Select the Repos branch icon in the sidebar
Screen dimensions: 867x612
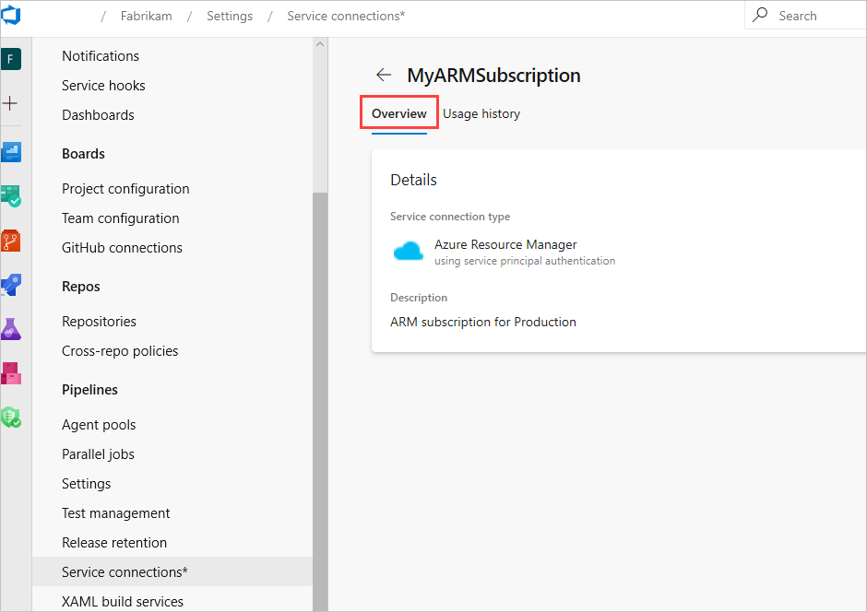[x=12, y=240]
